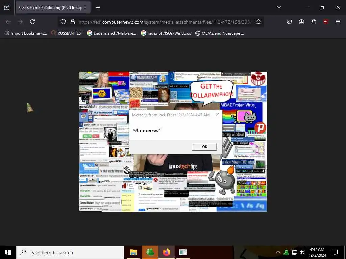Click OK in the Jack Frost message dialog
This screenshot has width=346, height=259.
click(204, 147)
